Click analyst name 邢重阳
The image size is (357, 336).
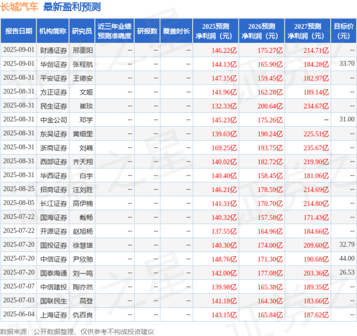tap(82, 50)
